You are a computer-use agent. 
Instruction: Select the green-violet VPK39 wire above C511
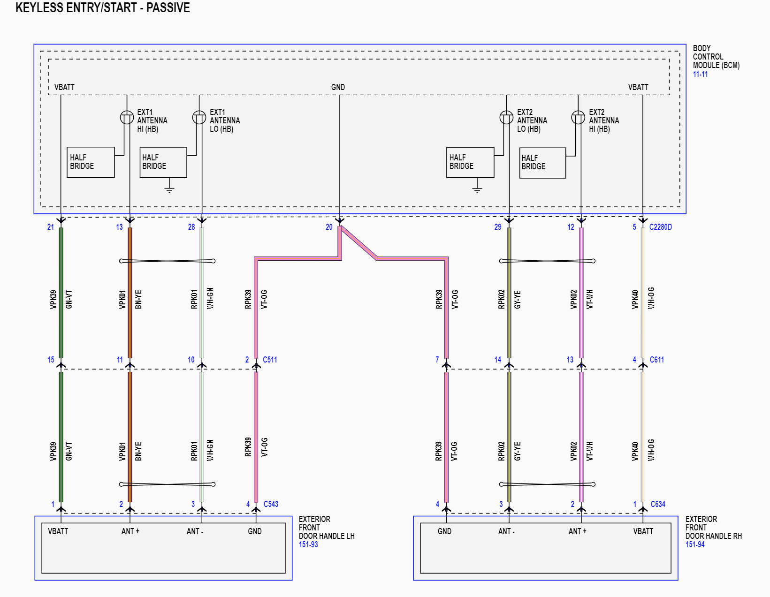pos(61,293)
